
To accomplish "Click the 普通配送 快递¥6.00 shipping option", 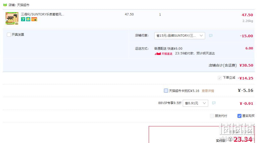I will (168, 49).
